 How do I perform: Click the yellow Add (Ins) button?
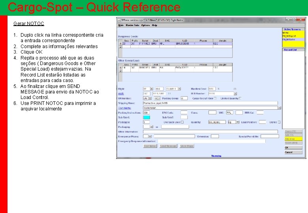coord(293,139)
